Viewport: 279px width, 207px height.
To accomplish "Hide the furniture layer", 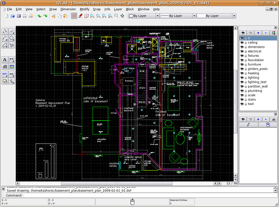I will coord(242,64).
